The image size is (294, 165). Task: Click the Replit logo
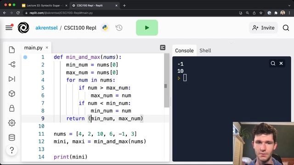point(23,27)
